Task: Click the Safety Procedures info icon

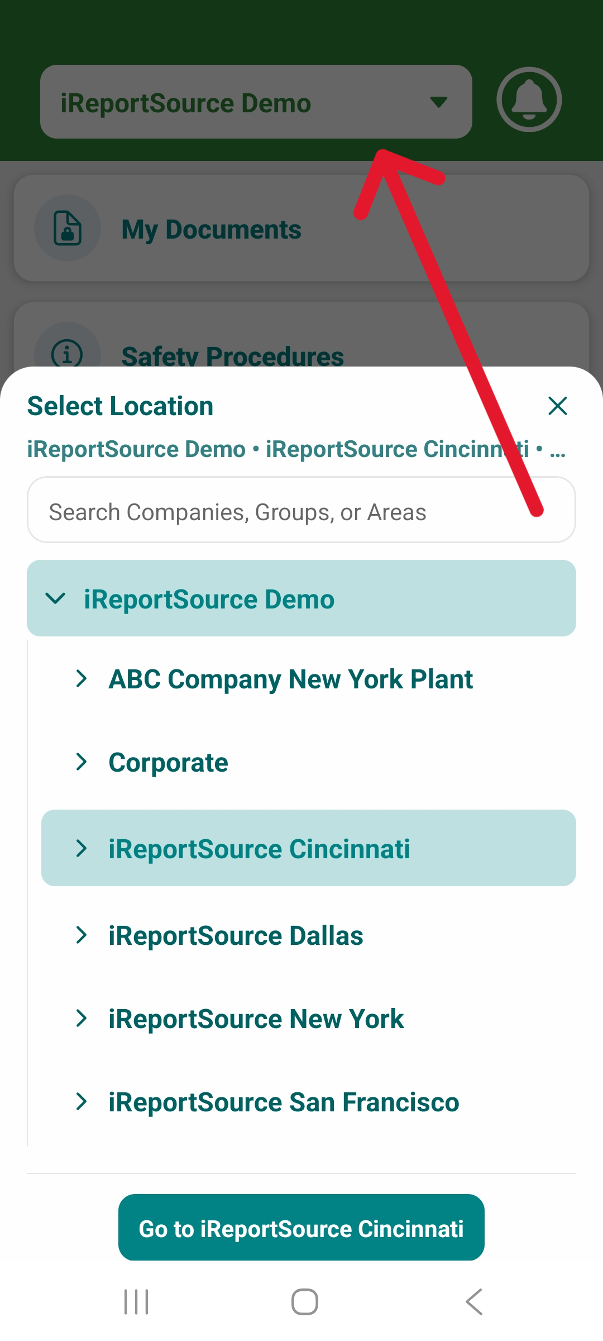Action: [x=68, y=352]
